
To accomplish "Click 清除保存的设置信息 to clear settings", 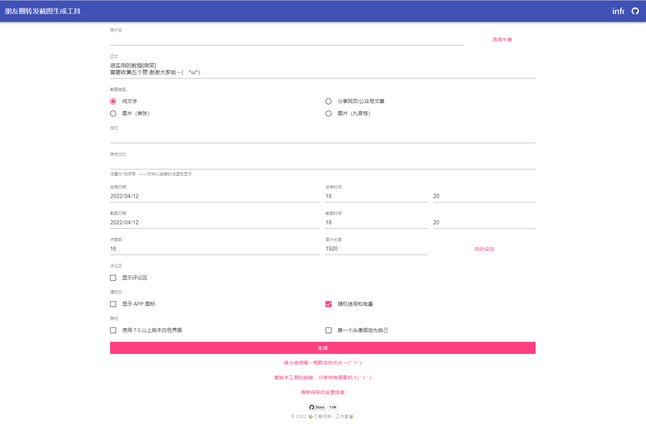I will (x=323, y=392).
